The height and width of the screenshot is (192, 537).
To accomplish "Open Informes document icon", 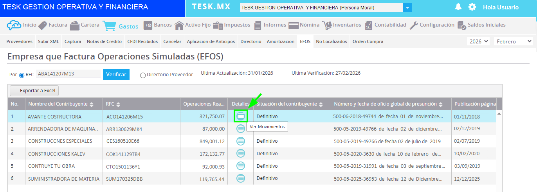I will (258, 26).
